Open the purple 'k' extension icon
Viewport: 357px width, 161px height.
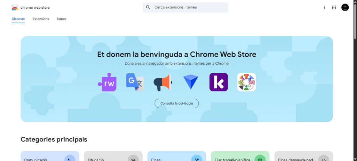tap(219, 82)
